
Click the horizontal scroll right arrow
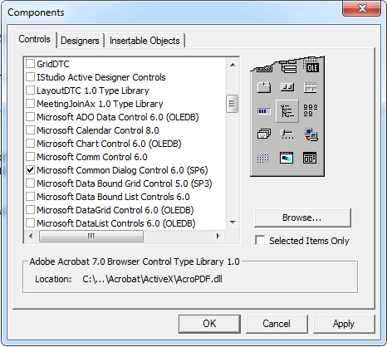218,237
